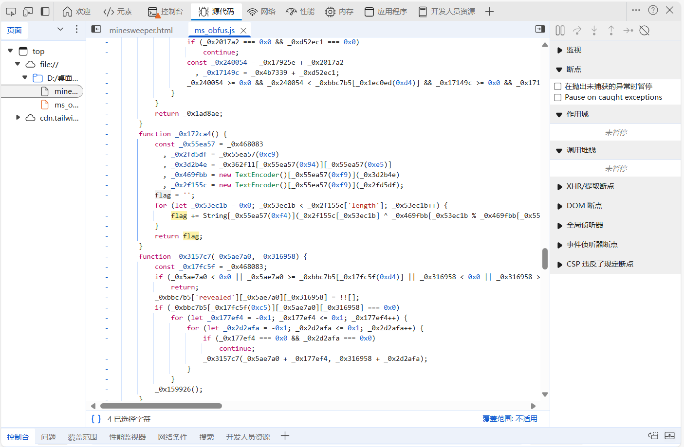Close the ms_obfus.js tab
The image size is (684, 447).
tap(243, 30)
